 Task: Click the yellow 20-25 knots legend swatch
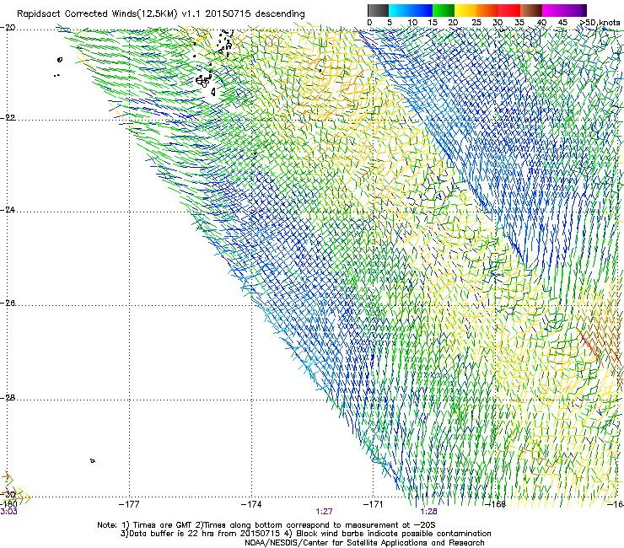tap(465, 10)
